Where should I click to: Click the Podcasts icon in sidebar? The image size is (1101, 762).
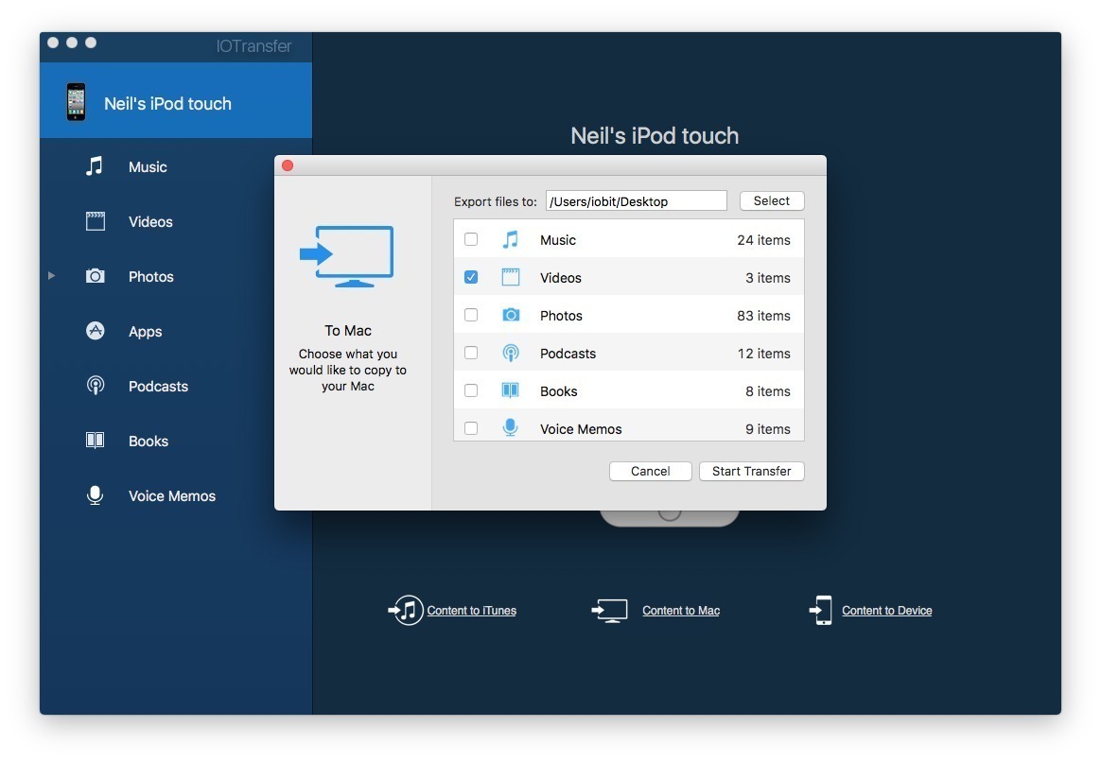click(x=95, y=385)
